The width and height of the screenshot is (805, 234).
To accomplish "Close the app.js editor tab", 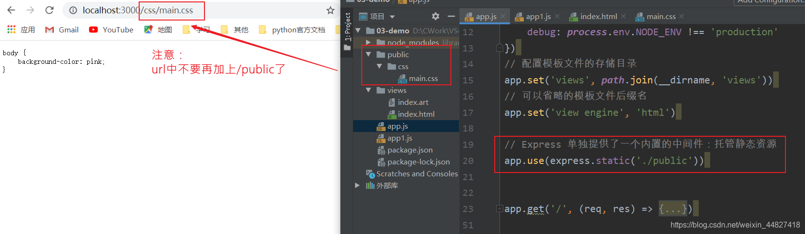I will pyautogui.click(x=503, y=16).
